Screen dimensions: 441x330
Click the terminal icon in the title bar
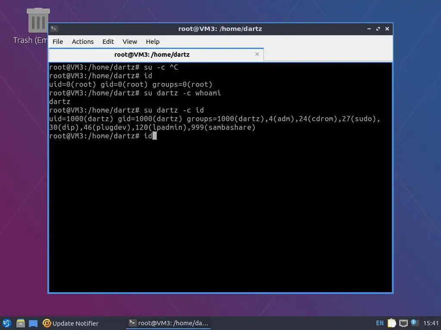click(x=54, y=29)
